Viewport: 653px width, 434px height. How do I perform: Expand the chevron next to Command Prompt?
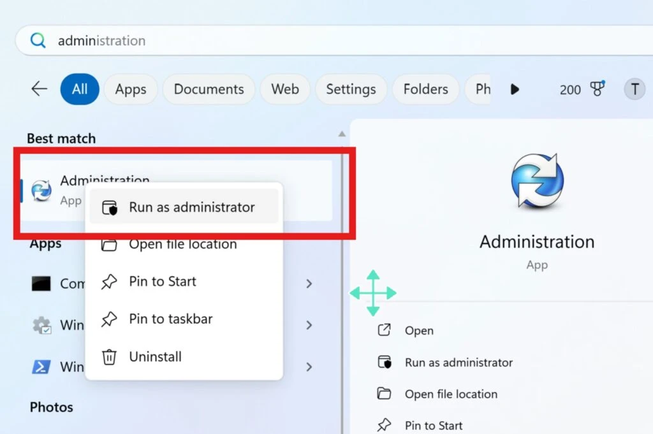click(309, 284)
